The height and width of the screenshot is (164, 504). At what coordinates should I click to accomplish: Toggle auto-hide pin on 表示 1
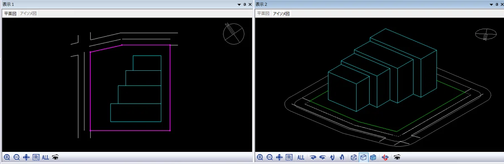(244, 4)
